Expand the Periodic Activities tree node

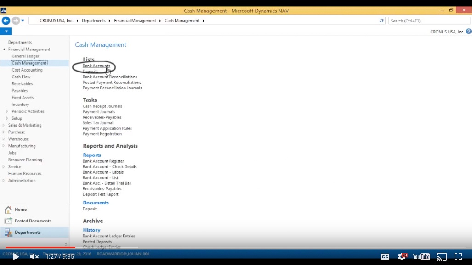pos(7,111)
